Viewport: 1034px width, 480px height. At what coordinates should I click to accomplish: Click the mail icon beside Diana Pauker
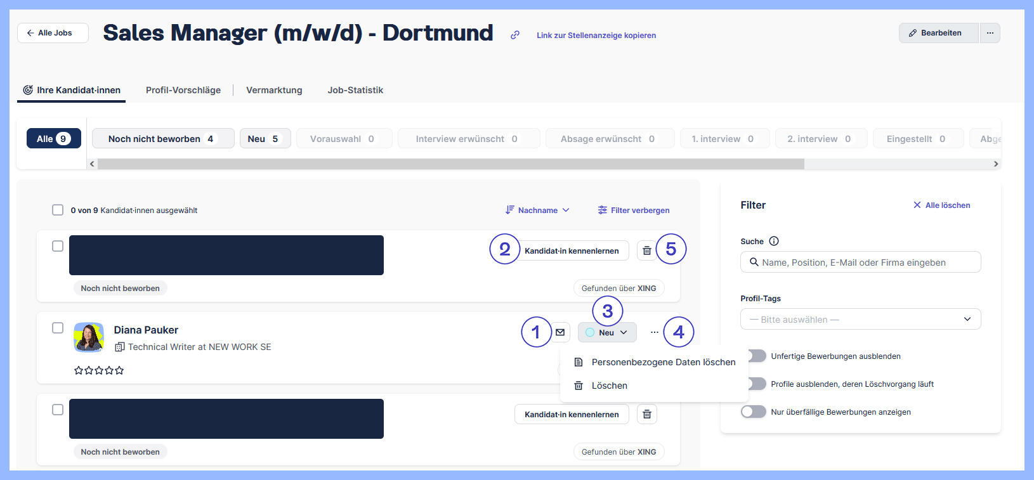560,332
